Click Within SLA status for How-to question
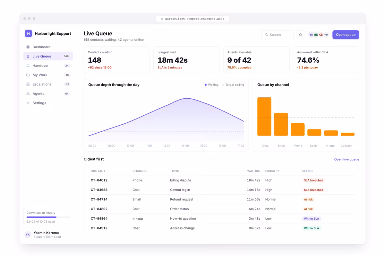Screen dimensions: 385x257 tap(312, 218)
